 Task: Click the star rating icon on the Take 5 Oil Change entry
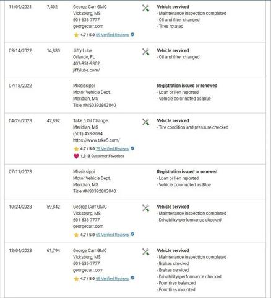click(x=76, y=149)
